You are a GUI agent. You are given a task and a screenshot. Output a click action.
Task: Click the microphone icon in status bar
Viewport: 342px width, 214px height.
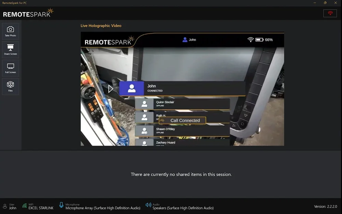tap(61, 205)
